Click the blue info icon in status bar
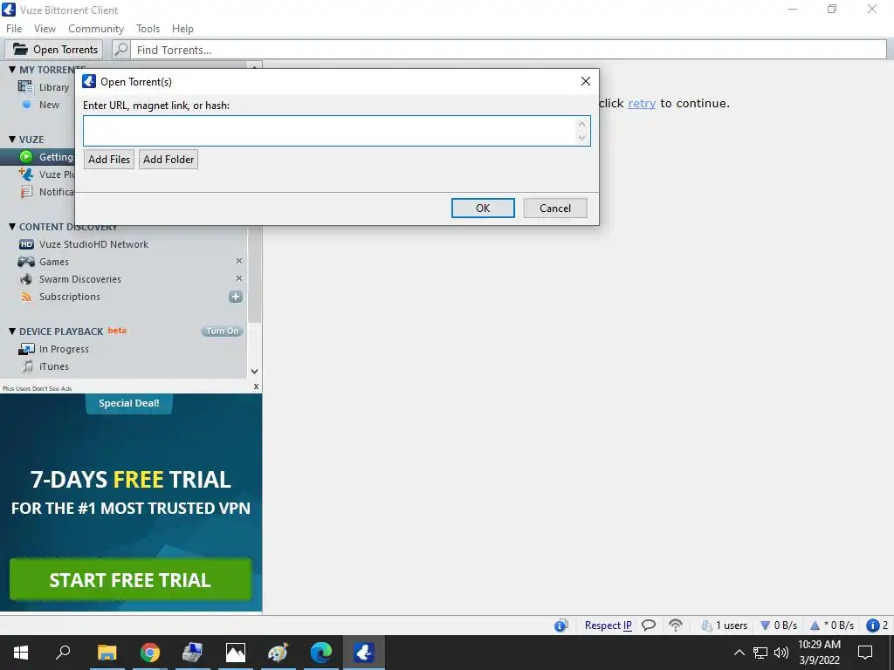The height and width of the screenshot is (670, 894). point(872,626)
